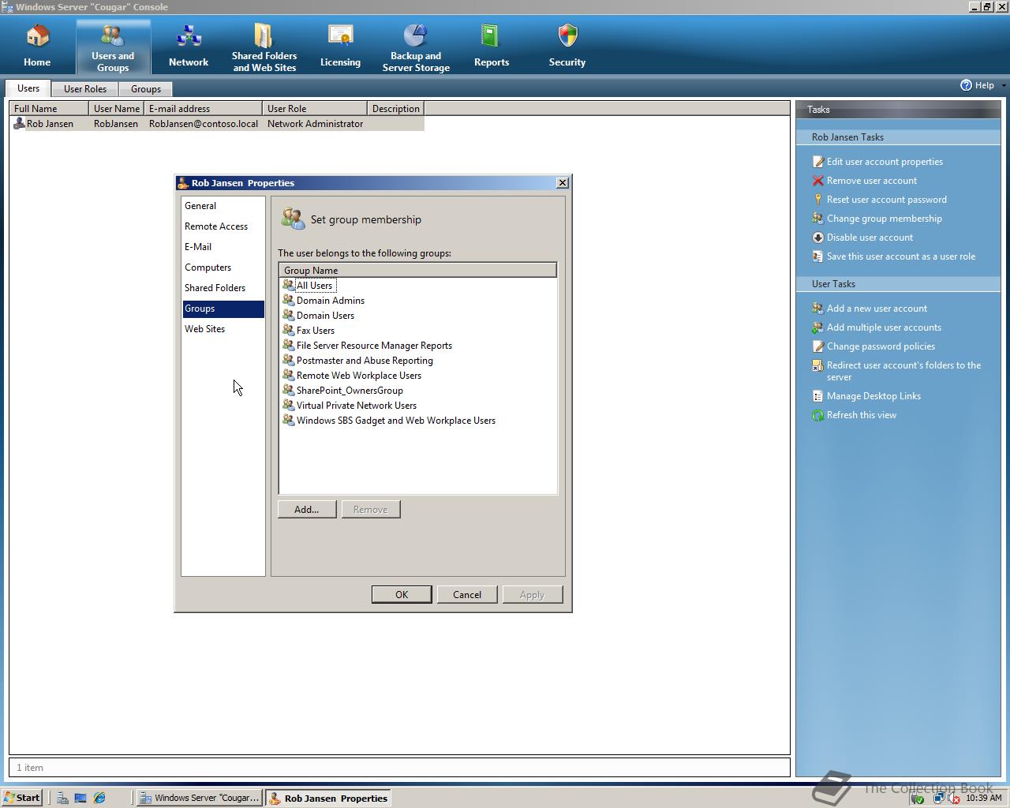Select E-Mail in properties sidebar
Viewport: 1010px width, 808px height.
[x=223, y=247]
